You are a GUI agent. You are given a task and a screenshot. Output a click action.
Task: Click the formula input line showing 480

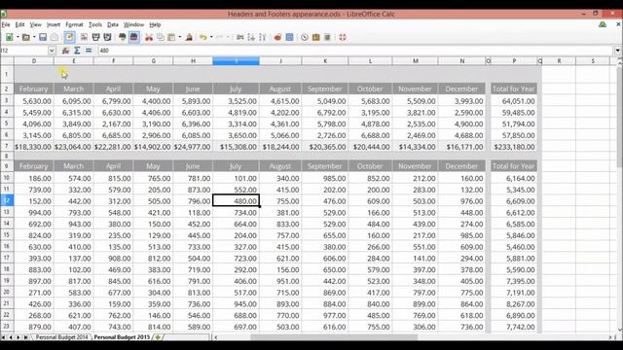point(355,51)
